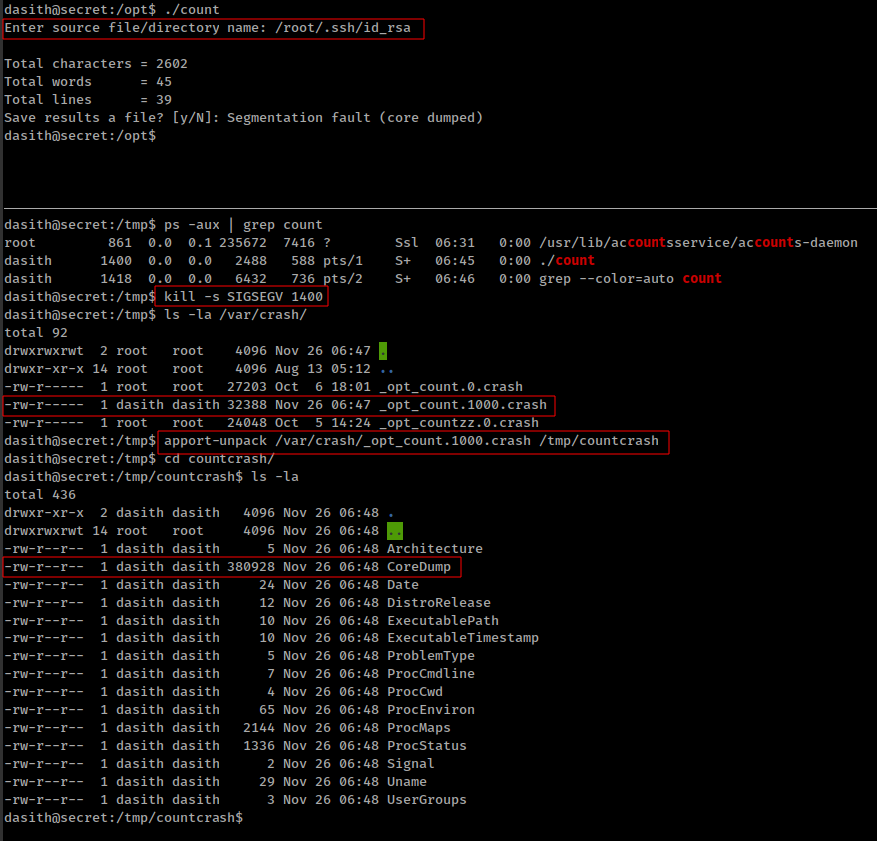The image size is (877, 841).
Task: Click the Segmentation fault message text
Action: click(x=355, y=118)
